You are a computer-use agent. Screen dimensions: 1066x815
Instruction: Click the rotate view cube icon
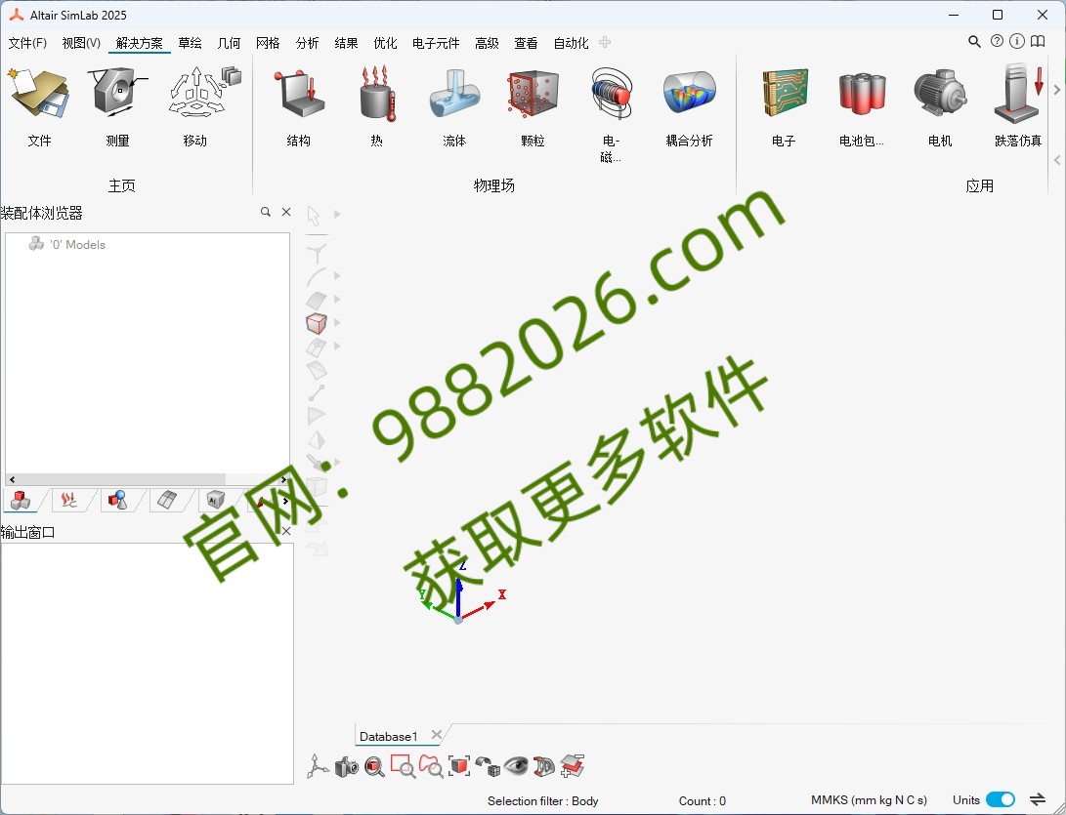(x=489, y=767)
